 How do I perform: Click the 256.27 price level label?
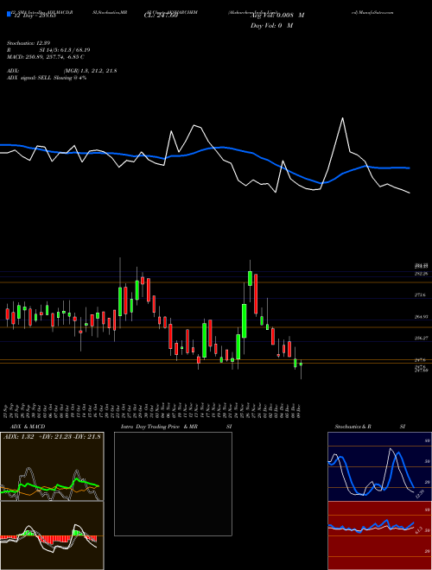click(x=421, y=338)
